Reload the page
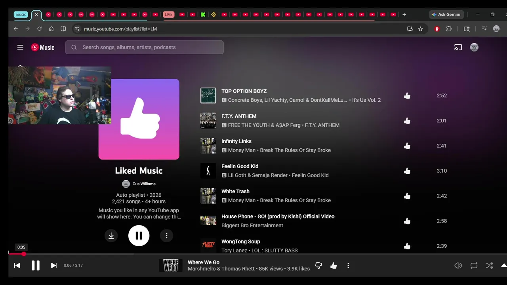 click(x=39, y=29)
